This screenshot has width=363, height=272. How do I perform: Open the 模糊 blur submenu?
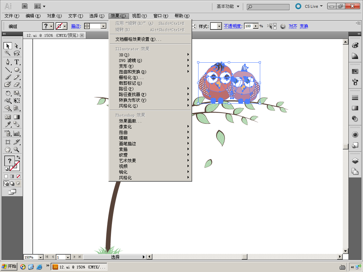150,138
